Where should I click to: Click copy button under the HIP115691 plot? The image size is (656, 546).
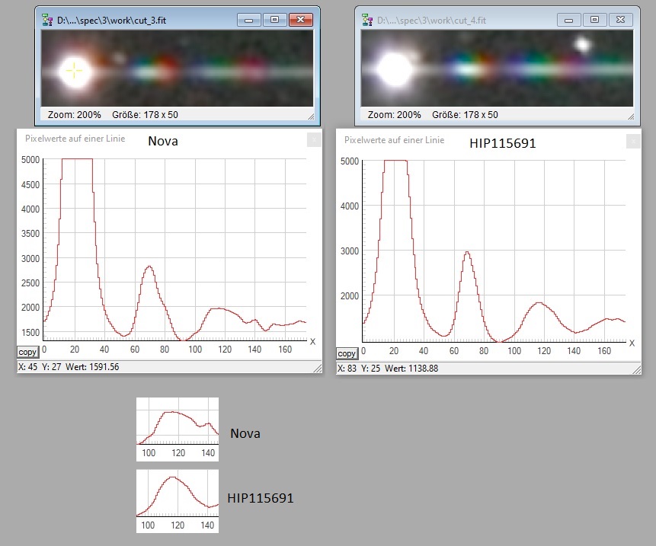pos(347,353)
